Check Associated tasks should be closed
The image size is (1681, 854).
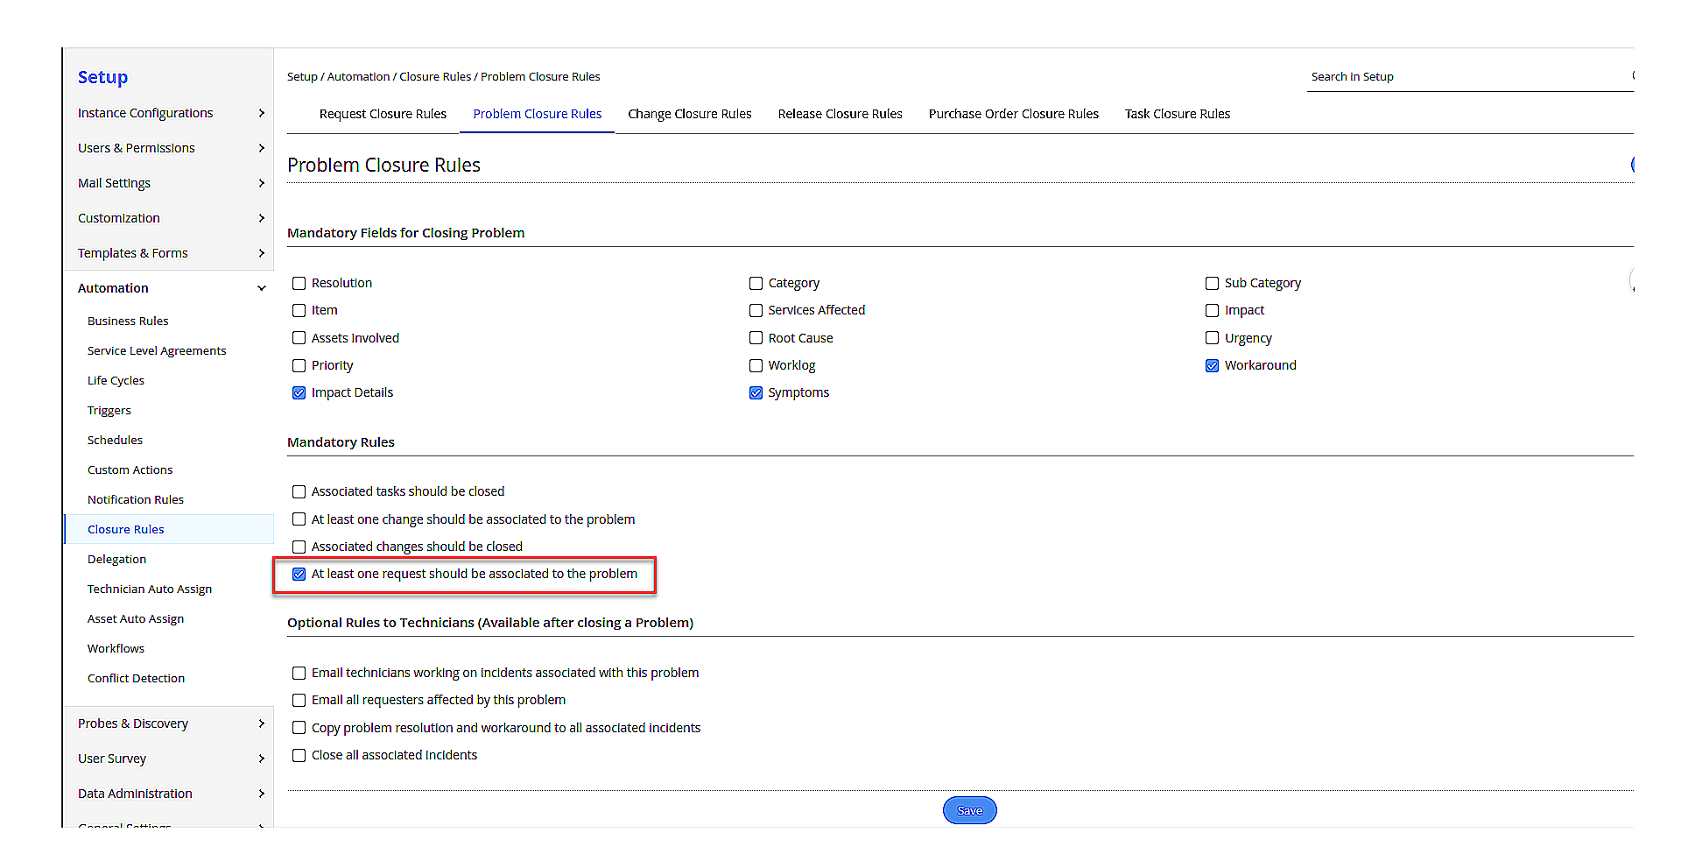point(299,492)
